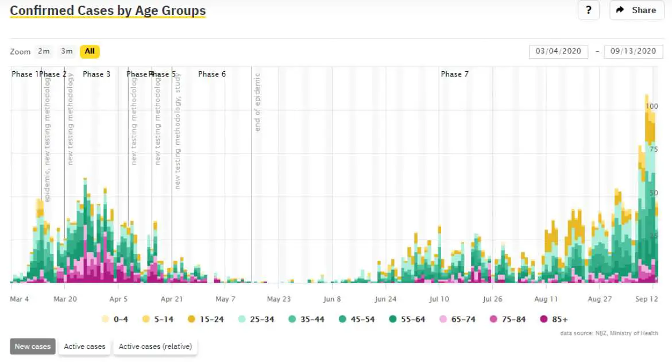Set zoom range to 3m

pyautogui.click(x=67, y=51)
